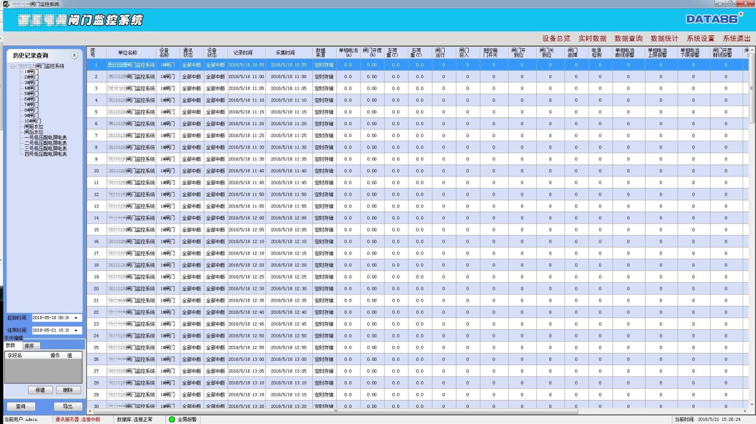Go to 实时数据 page

point(592,39)
